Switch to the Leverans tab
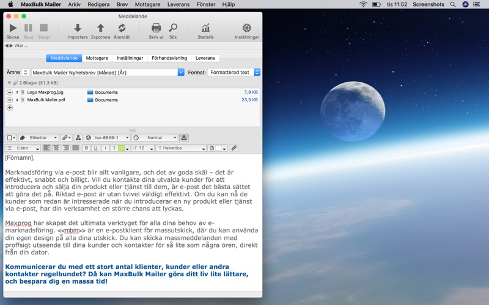This screenshot has height=305, width=489. (205, 58)
